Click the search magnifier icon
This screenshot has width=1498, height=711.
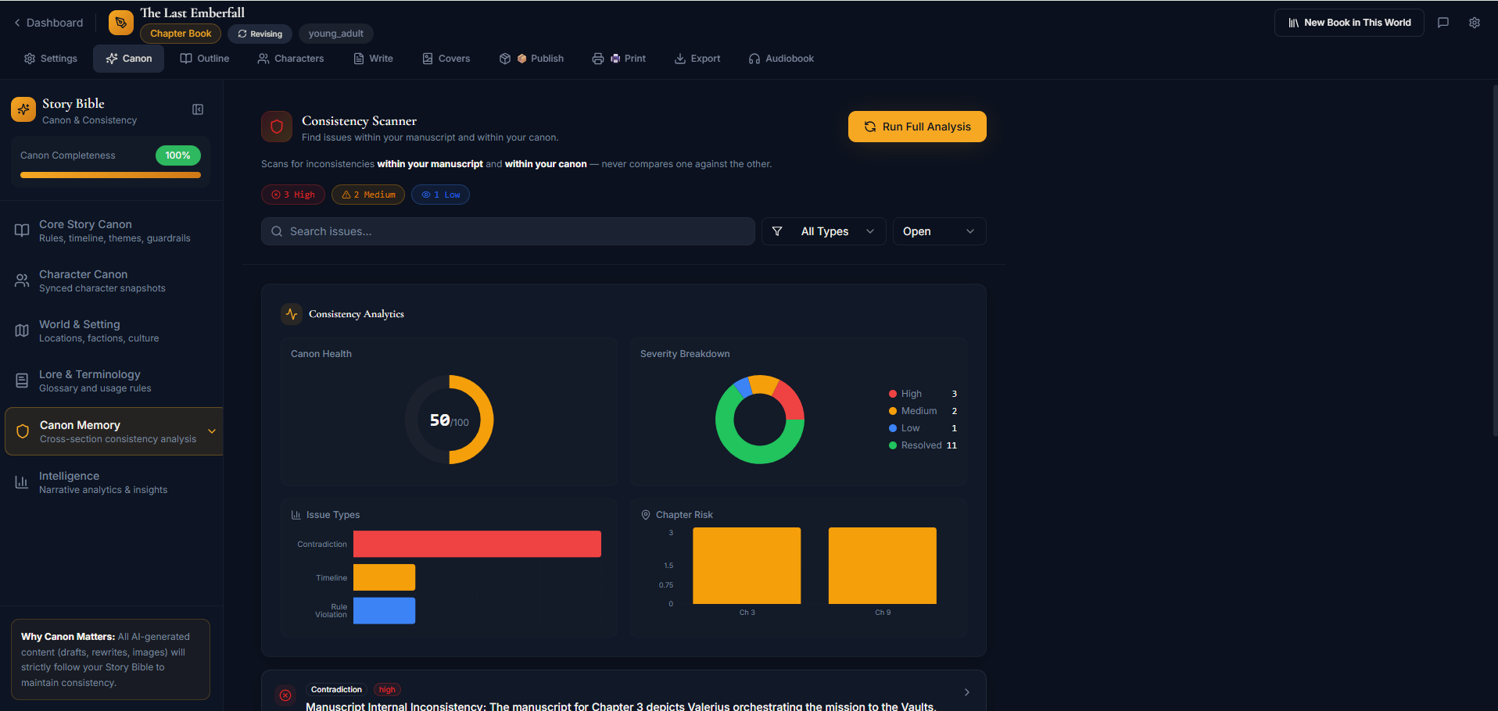(x=277, y=231)
